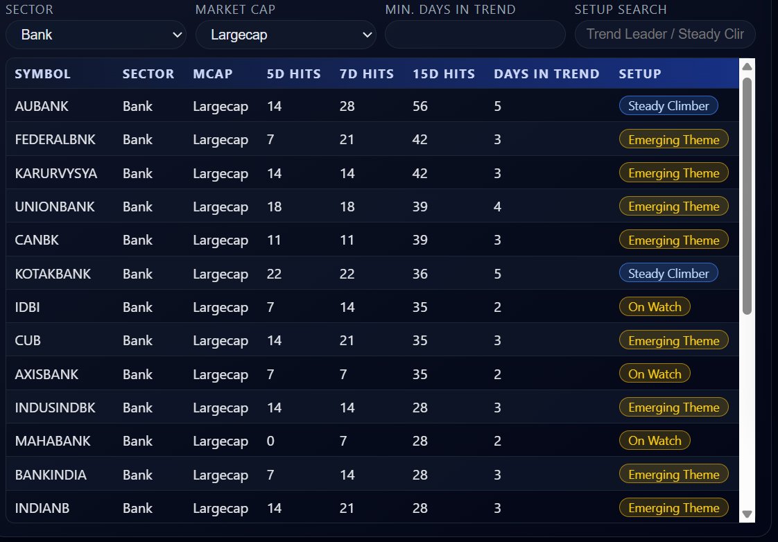778x542 pixels.
Task: Select the MAHABANK symbol
Action: (53, 441)
